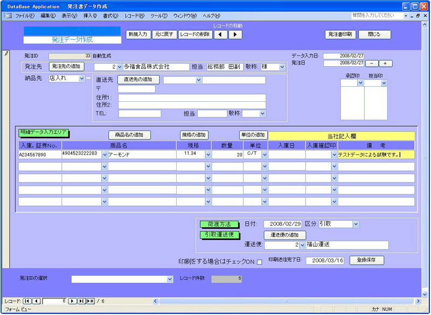The image size is (431, 315).
Task: Click the 当社記入欄 yellow header text
Action: pyautogui.click(x=342, y=136)
